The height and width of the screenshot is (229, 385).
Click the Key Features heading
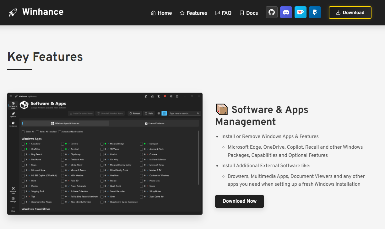[45, 57]
